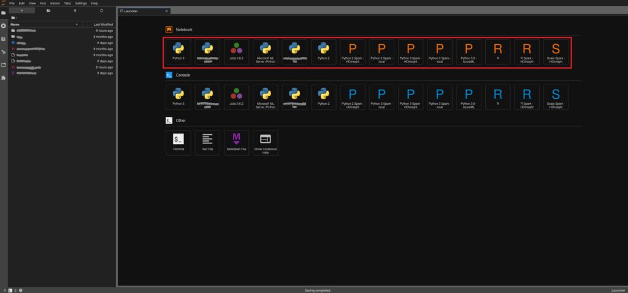Open Python 3.6 - AzureML console

(x=469, y=97)
